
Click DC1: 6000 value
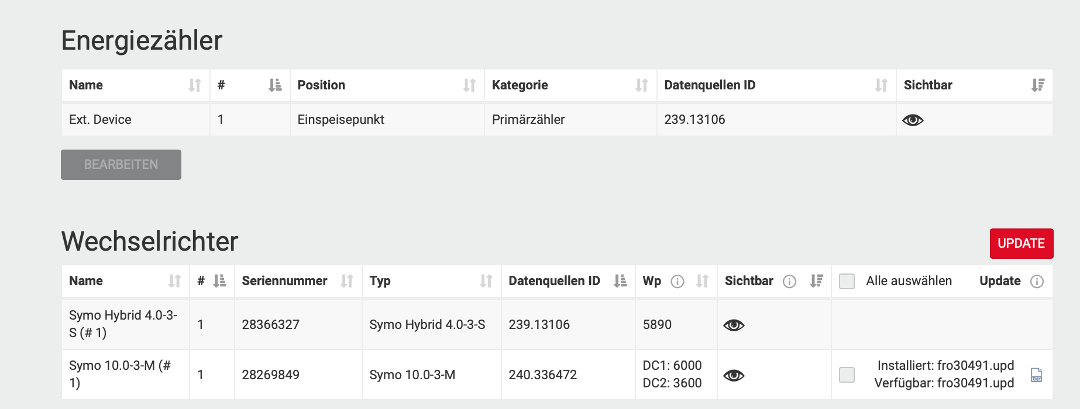[672, 366]
